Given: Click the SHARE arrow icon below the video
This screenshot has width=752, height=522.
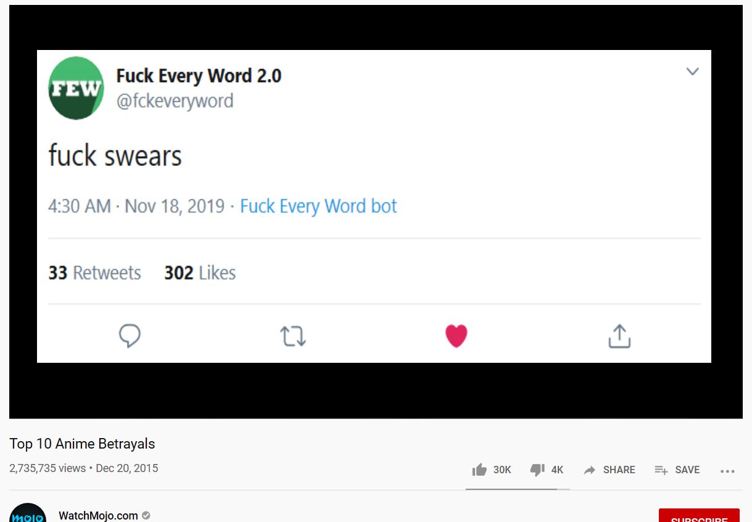Looking at the screenshot, I should click(590, 470).
